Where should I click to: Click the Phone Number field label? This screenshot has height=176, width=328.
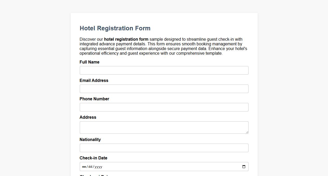pyautogui.click(x=94, y=99)
